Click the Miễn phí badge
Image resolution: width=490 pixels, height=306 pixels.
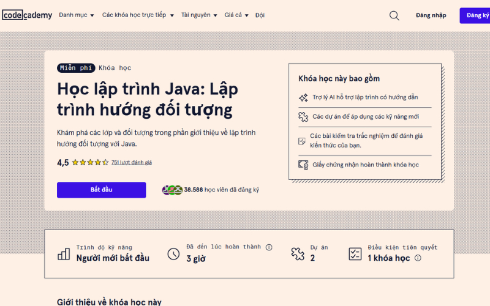coord(76,68)
